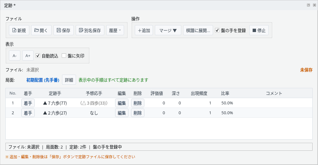
Task: Increase font size with A+ button
Action: [x=28, y=56]
